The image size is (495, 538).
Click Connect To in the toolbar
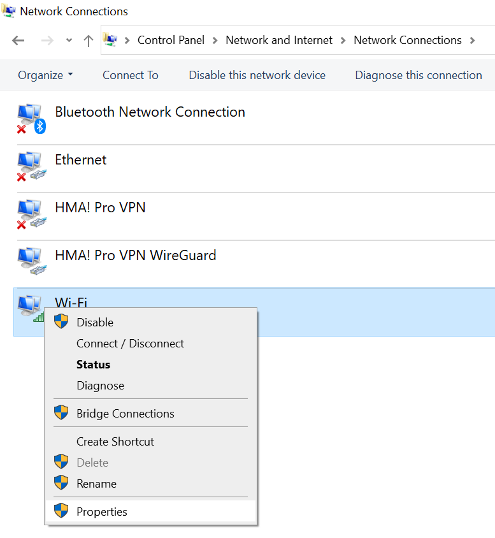(131, 75)
